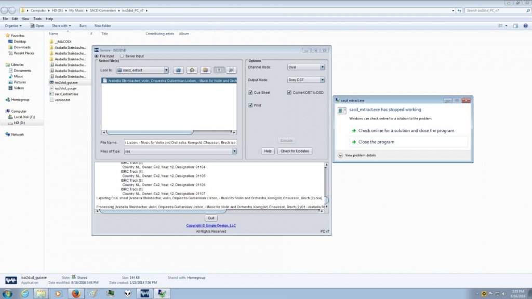Click the File Name input field
The width and height of the screenshot is (532, 299).
coord(180,142)
